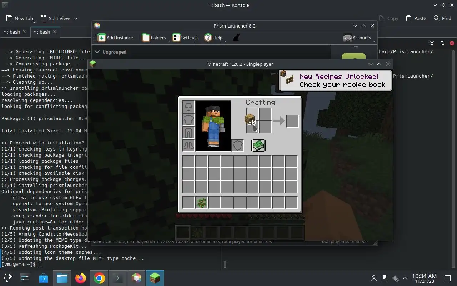
Task: Click Konsole terminal scrollbar handle
Action: pos(225,264)
